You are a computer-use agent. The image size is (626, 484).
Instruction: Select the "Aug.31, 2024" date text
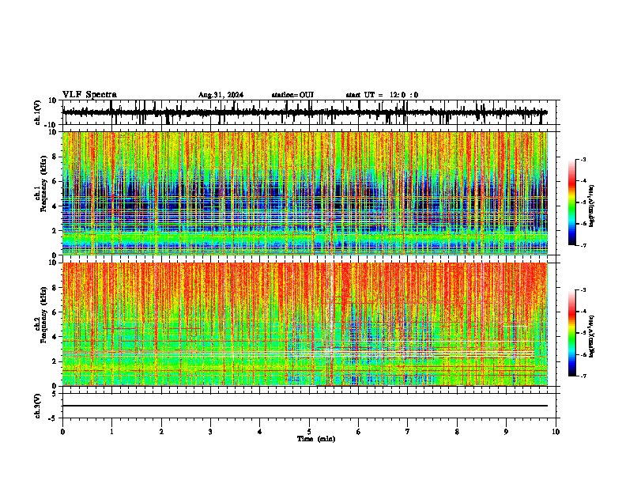tap(221, 95)
